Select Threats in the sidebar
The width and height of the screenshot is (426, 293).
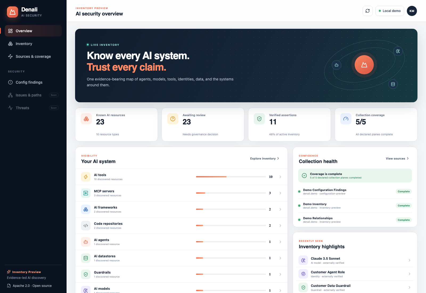coord(33,108)
